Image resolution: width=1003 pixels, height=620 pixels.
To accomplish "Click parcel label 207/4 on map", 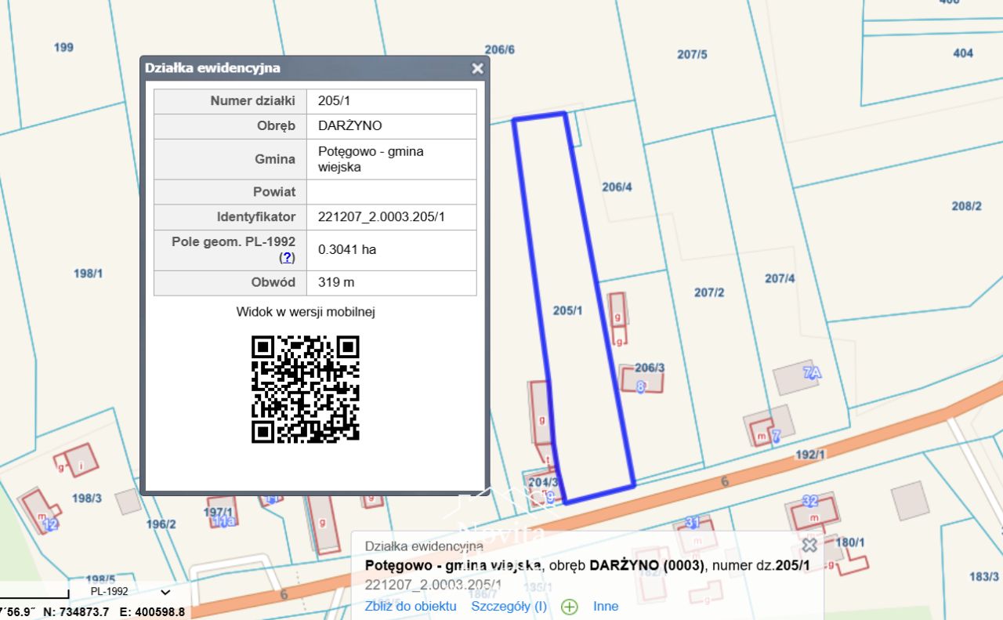I will click(x=780, y=278).
